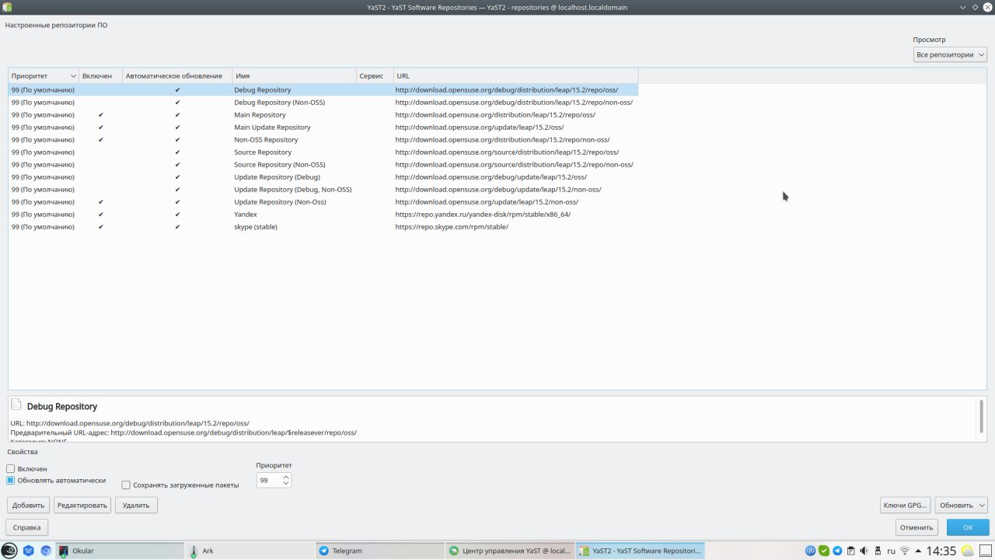Toggle the 'Включен' checkbox in properties
The width and height of the screenshot is (995, 560).
click(11, 469)
